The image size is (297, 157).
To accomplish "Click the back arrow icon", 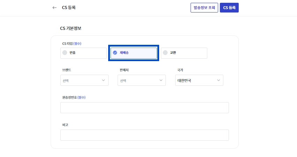I will 54,8.
